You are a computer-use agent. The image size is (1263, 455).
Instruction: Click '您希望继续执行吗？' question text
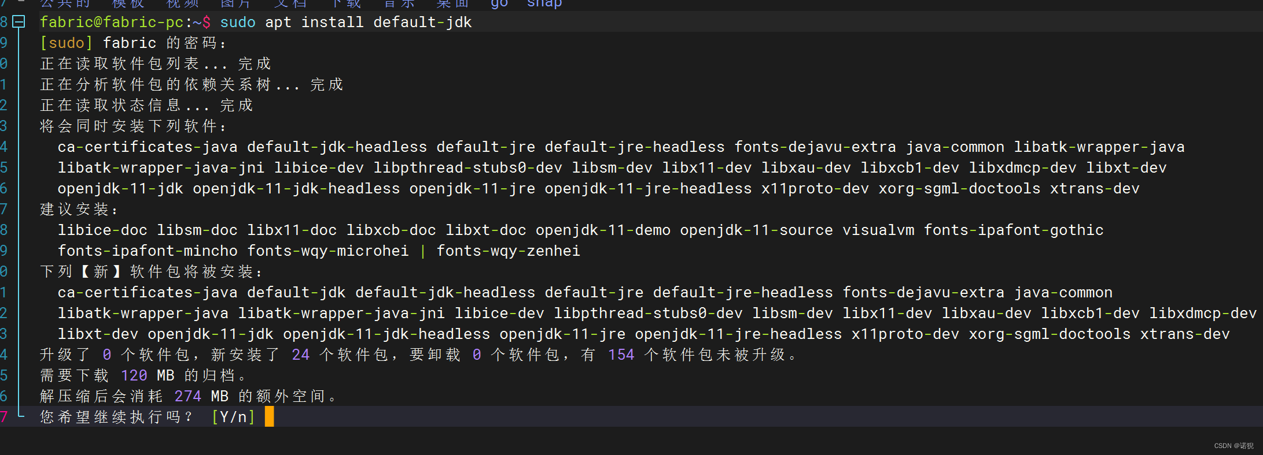(116, 417)
